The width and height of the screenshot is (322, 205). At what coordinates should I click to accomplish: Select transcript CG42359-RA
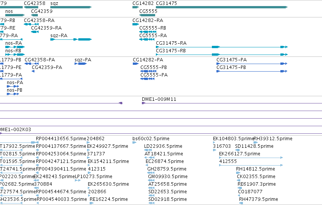point(47,28)
